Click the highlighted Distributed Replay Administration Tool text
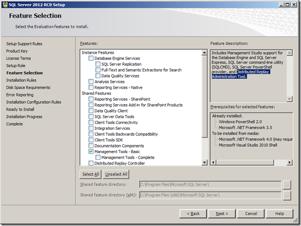Image resolution: width=301 pixels, height=226 pixels. [x=241, y=74]
